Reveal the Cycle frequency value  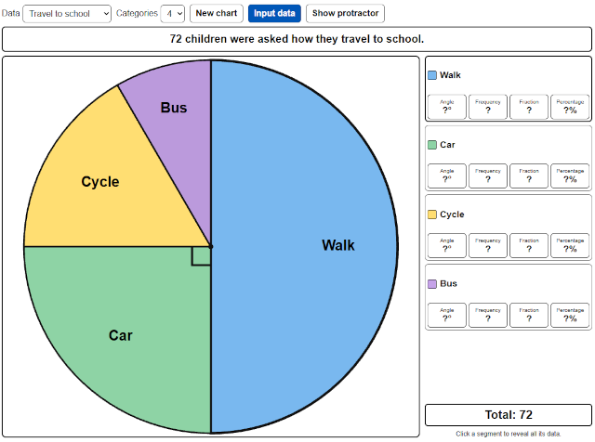[488, 246]
